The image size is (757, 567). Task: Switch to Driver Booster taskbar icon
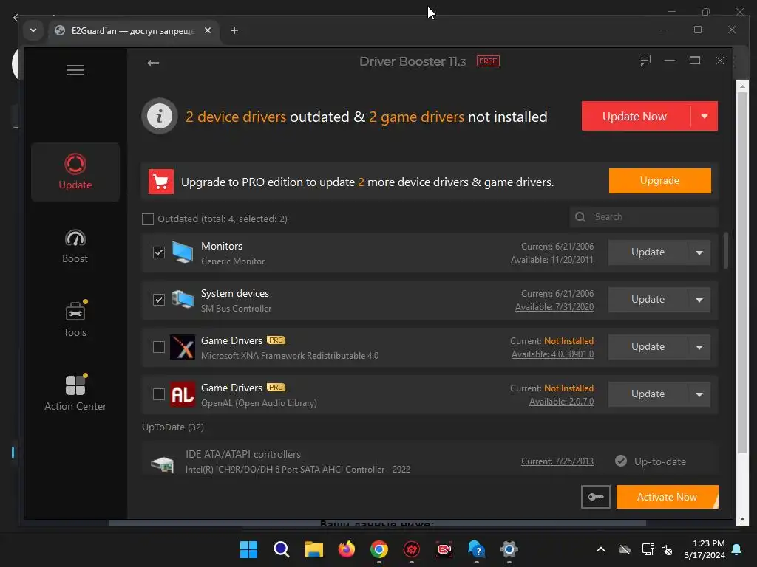411,549
